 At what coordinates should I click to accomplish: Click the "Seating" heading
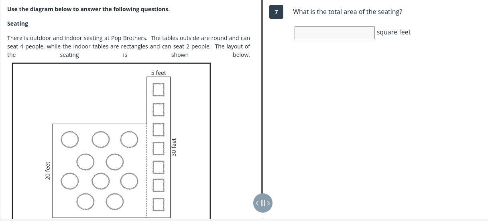point(18,24)
